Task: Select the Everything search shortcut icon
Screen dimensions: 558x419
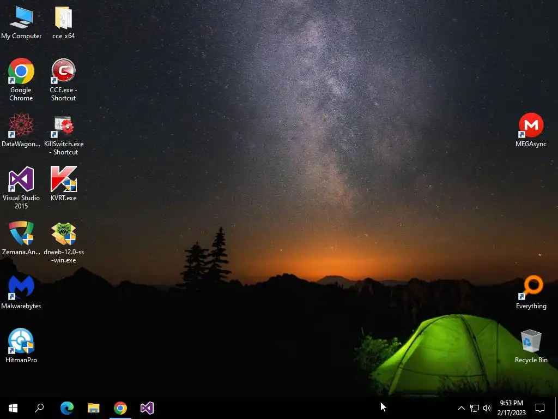Action: [531, 292]
